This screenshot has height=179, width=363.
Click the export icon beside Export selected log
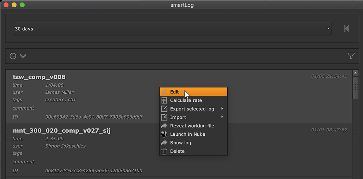click(x=164, y=109)
